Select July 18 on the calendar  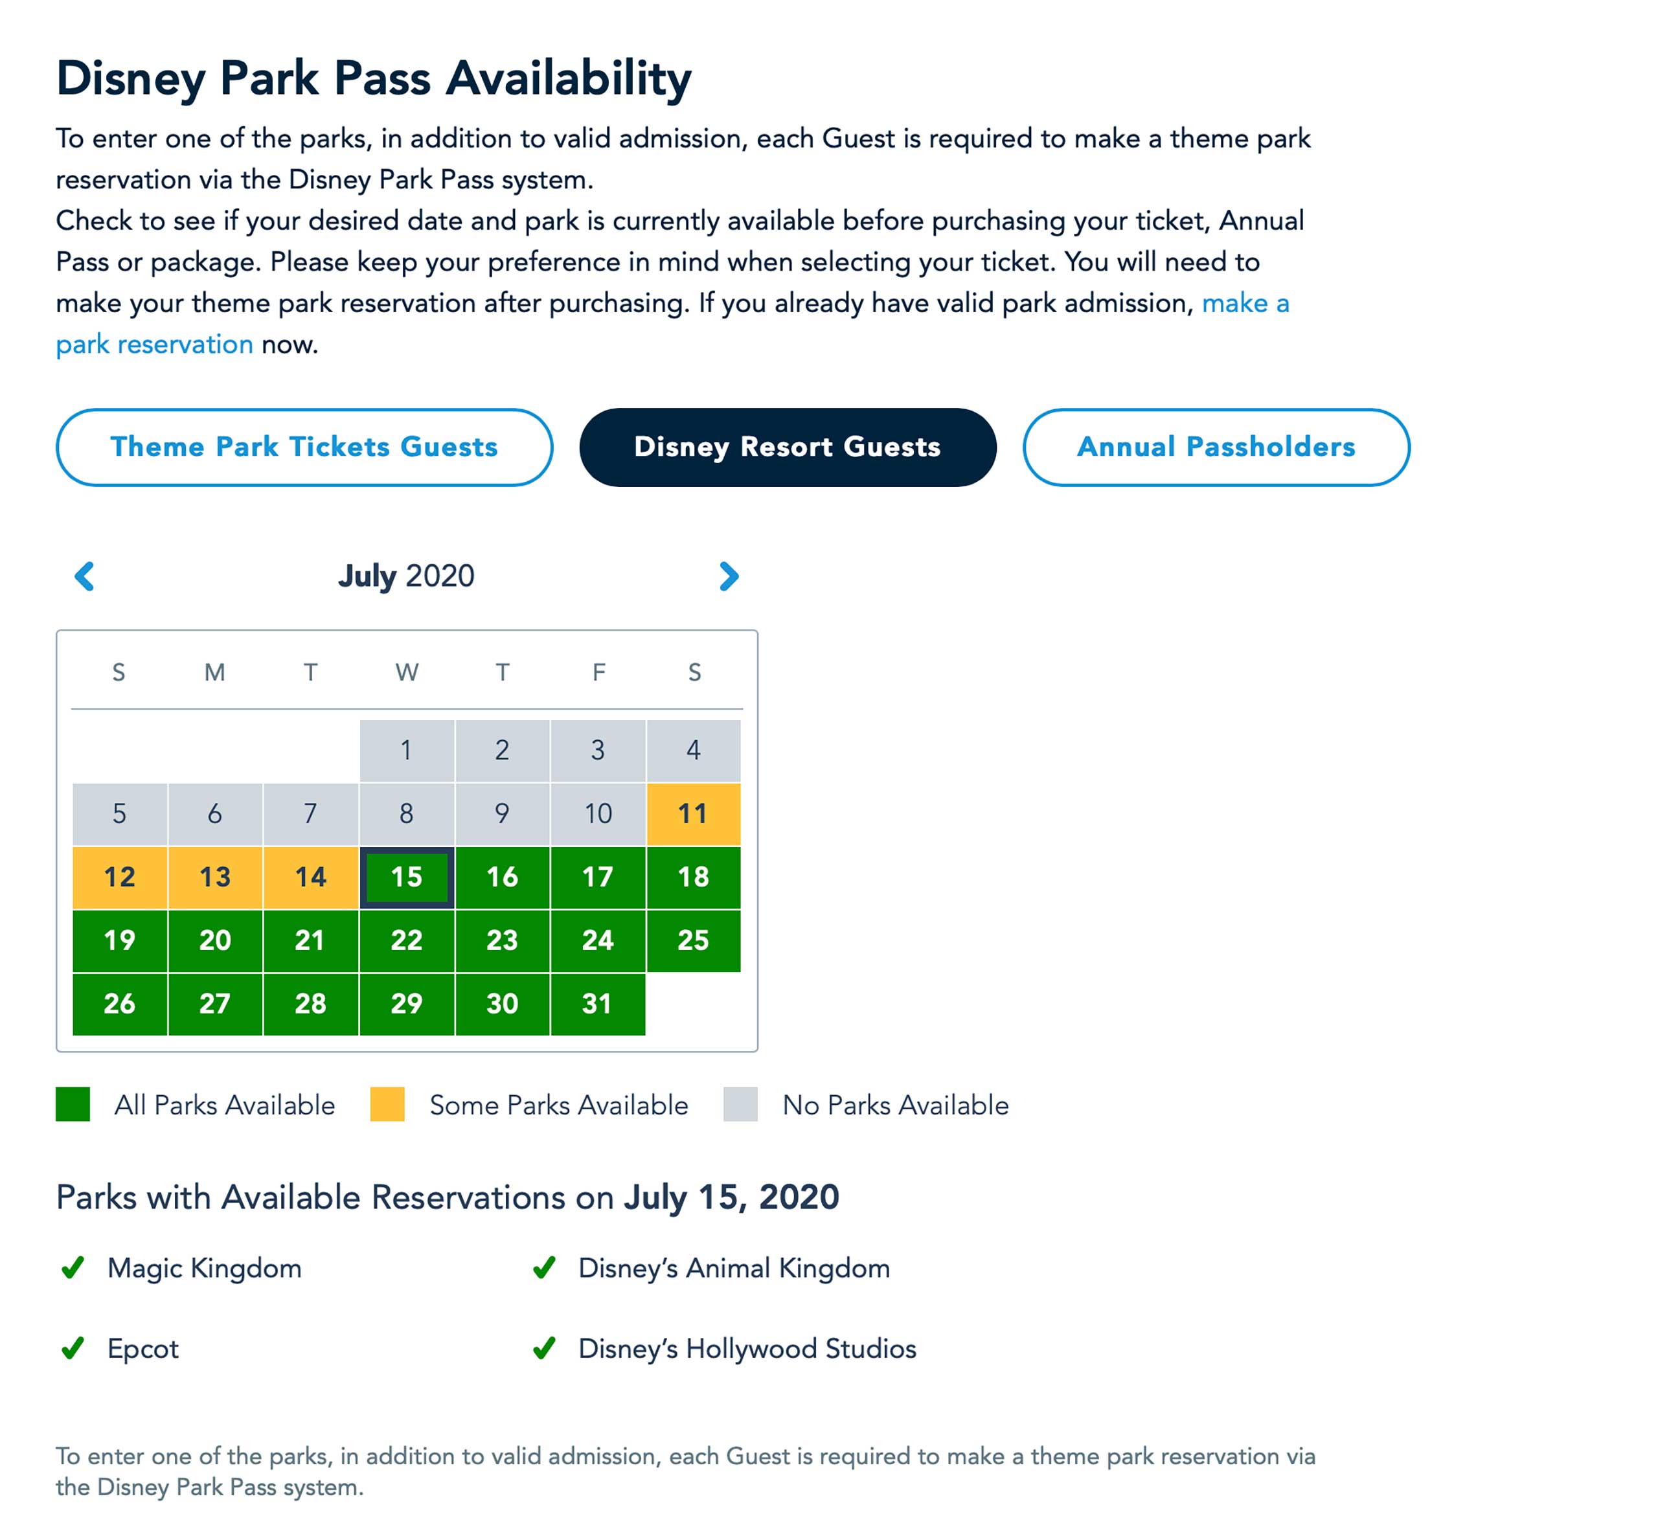pyautogui.click(x=696, y=876)
